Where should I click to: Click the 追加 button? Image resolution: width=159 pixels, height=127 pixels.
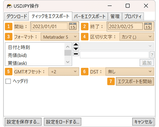pos(147,63)
